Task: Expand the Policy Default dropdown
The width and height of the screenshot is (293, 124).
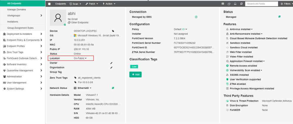Action: [x=185, y=29]
